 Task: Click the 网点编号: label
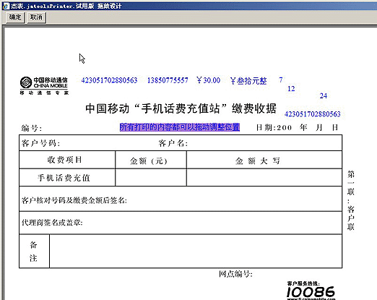click(235, 274)
